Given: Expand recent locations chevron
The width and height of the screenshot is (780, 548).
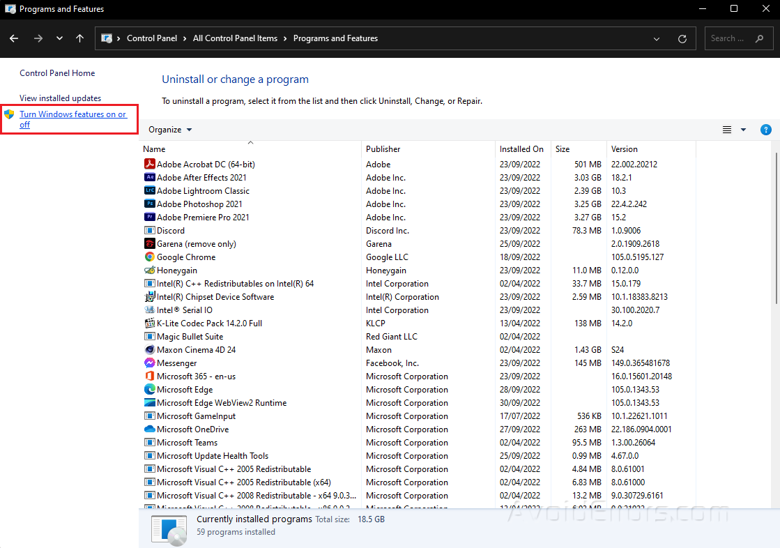Looking at the screenshot, I should point(59,38).
